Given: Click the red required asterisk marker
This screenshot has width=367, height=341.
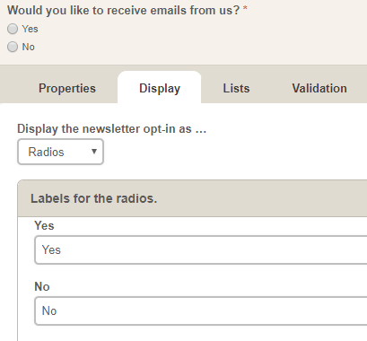Looking at the screenshot, I should coord(245,8).
